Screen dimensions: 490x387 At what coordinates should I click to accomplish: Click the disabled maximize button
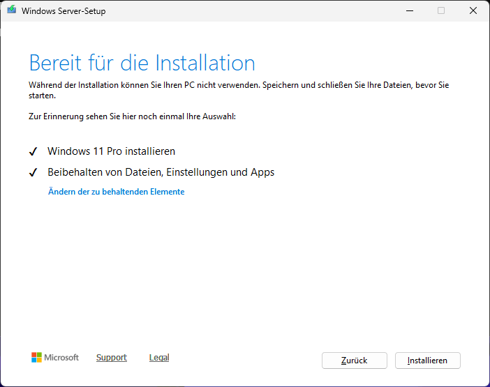pyautogui.click(x=441, y=10)
